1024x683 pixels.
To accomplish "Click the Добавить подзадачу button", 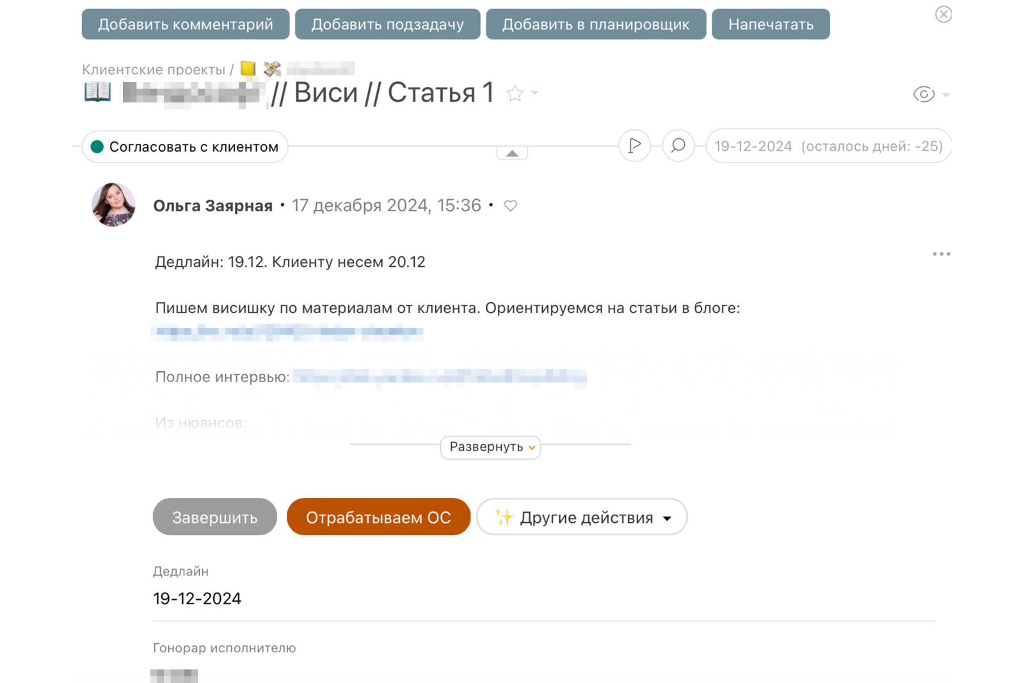I will click(x=388, y=24).
